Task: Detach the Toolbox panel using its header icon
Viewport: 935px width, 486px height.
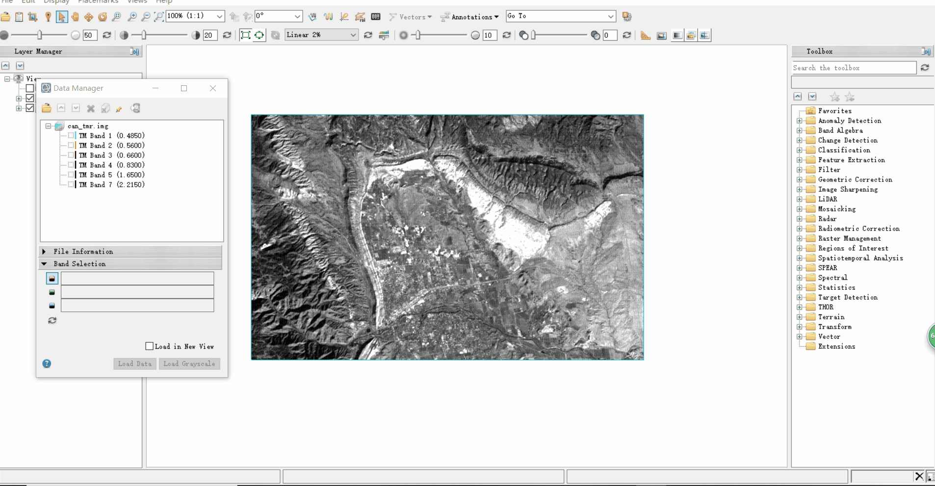Action: click(x=926, y=51)
